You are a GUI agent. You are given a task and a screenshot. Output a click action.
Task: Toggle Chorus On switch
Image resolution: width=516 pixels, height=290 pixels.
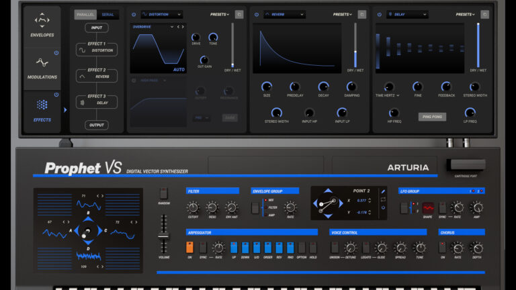click(x=442, y=247)
